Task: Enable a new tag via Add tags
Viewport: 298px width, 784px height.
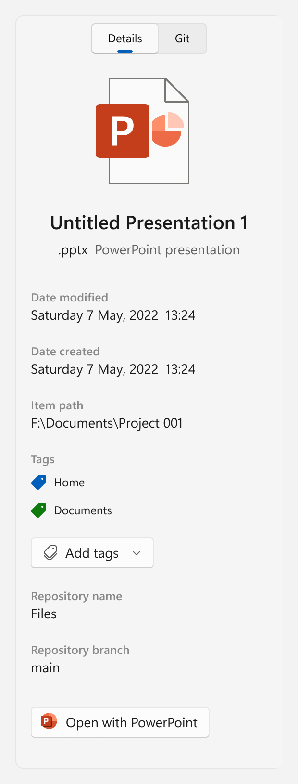Action: (91, 552)
